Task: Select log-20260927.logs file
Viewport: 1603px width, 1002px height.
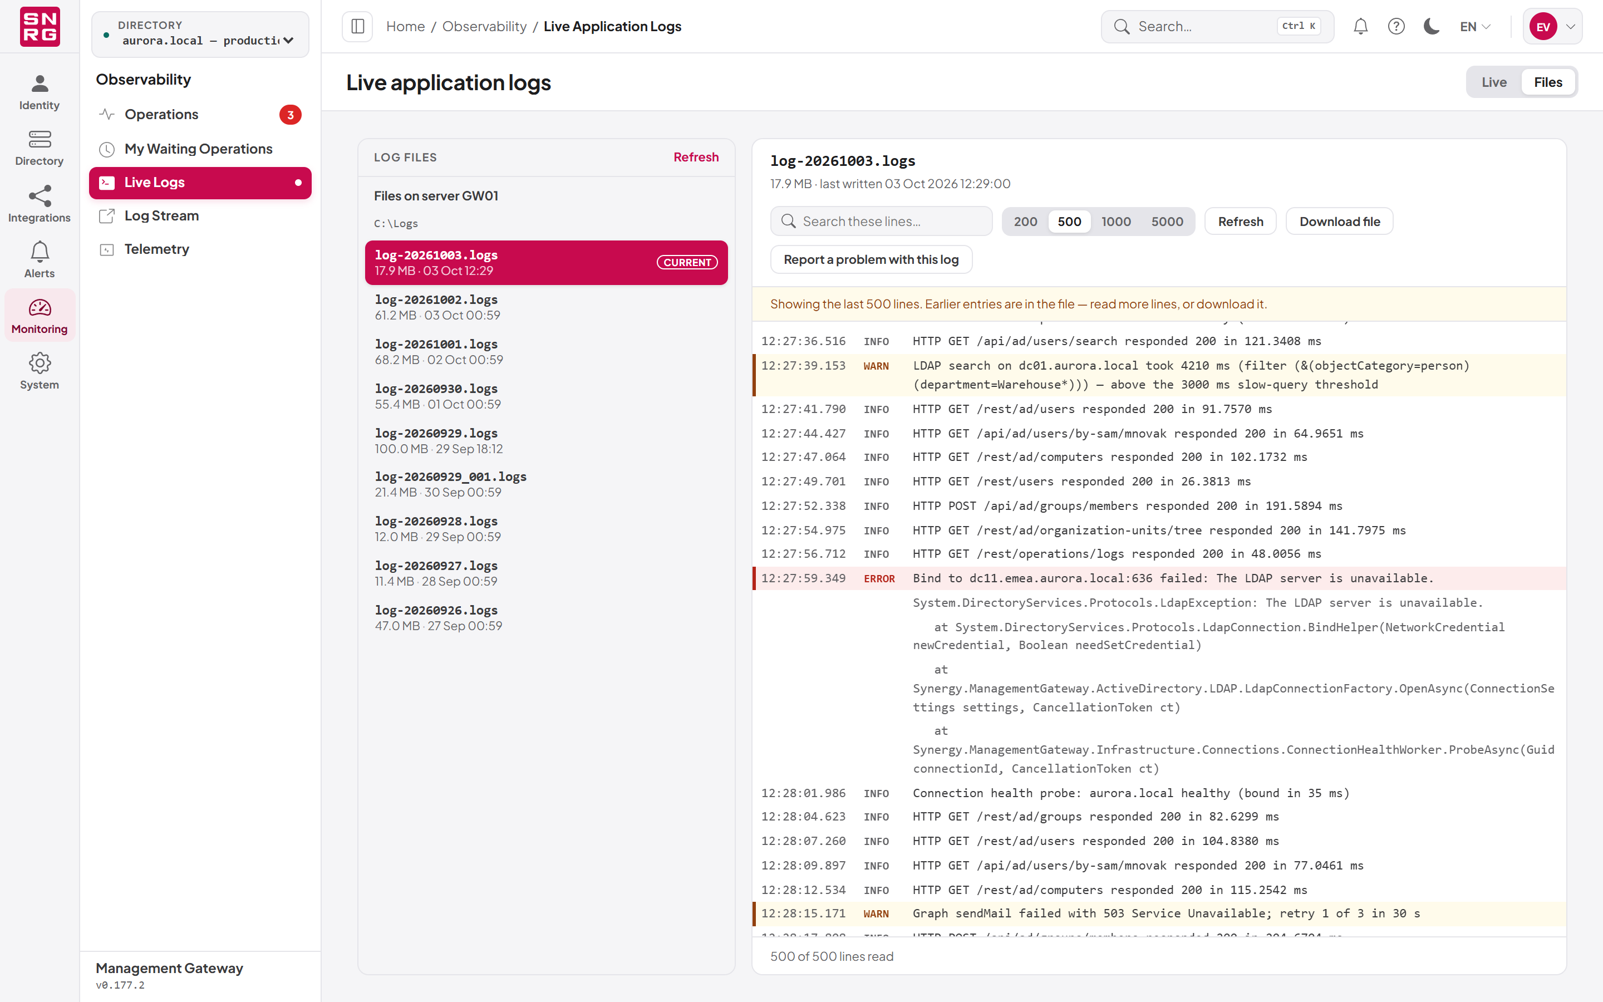Action: point(546,573)
